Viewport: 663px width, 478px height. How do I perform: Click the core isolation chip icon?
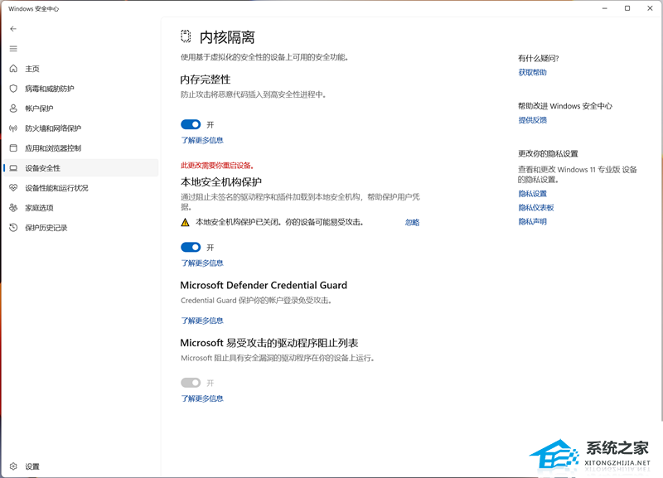186,36
